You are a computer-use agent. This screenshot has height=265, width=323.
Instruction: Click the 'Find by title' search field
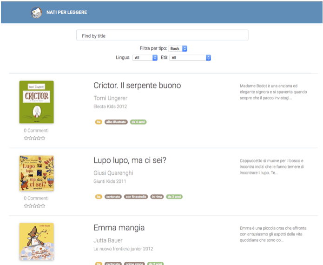162,35
